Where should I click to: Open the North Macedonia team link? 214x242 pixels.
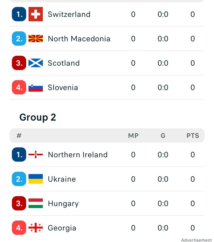click(x=79, y=39)
